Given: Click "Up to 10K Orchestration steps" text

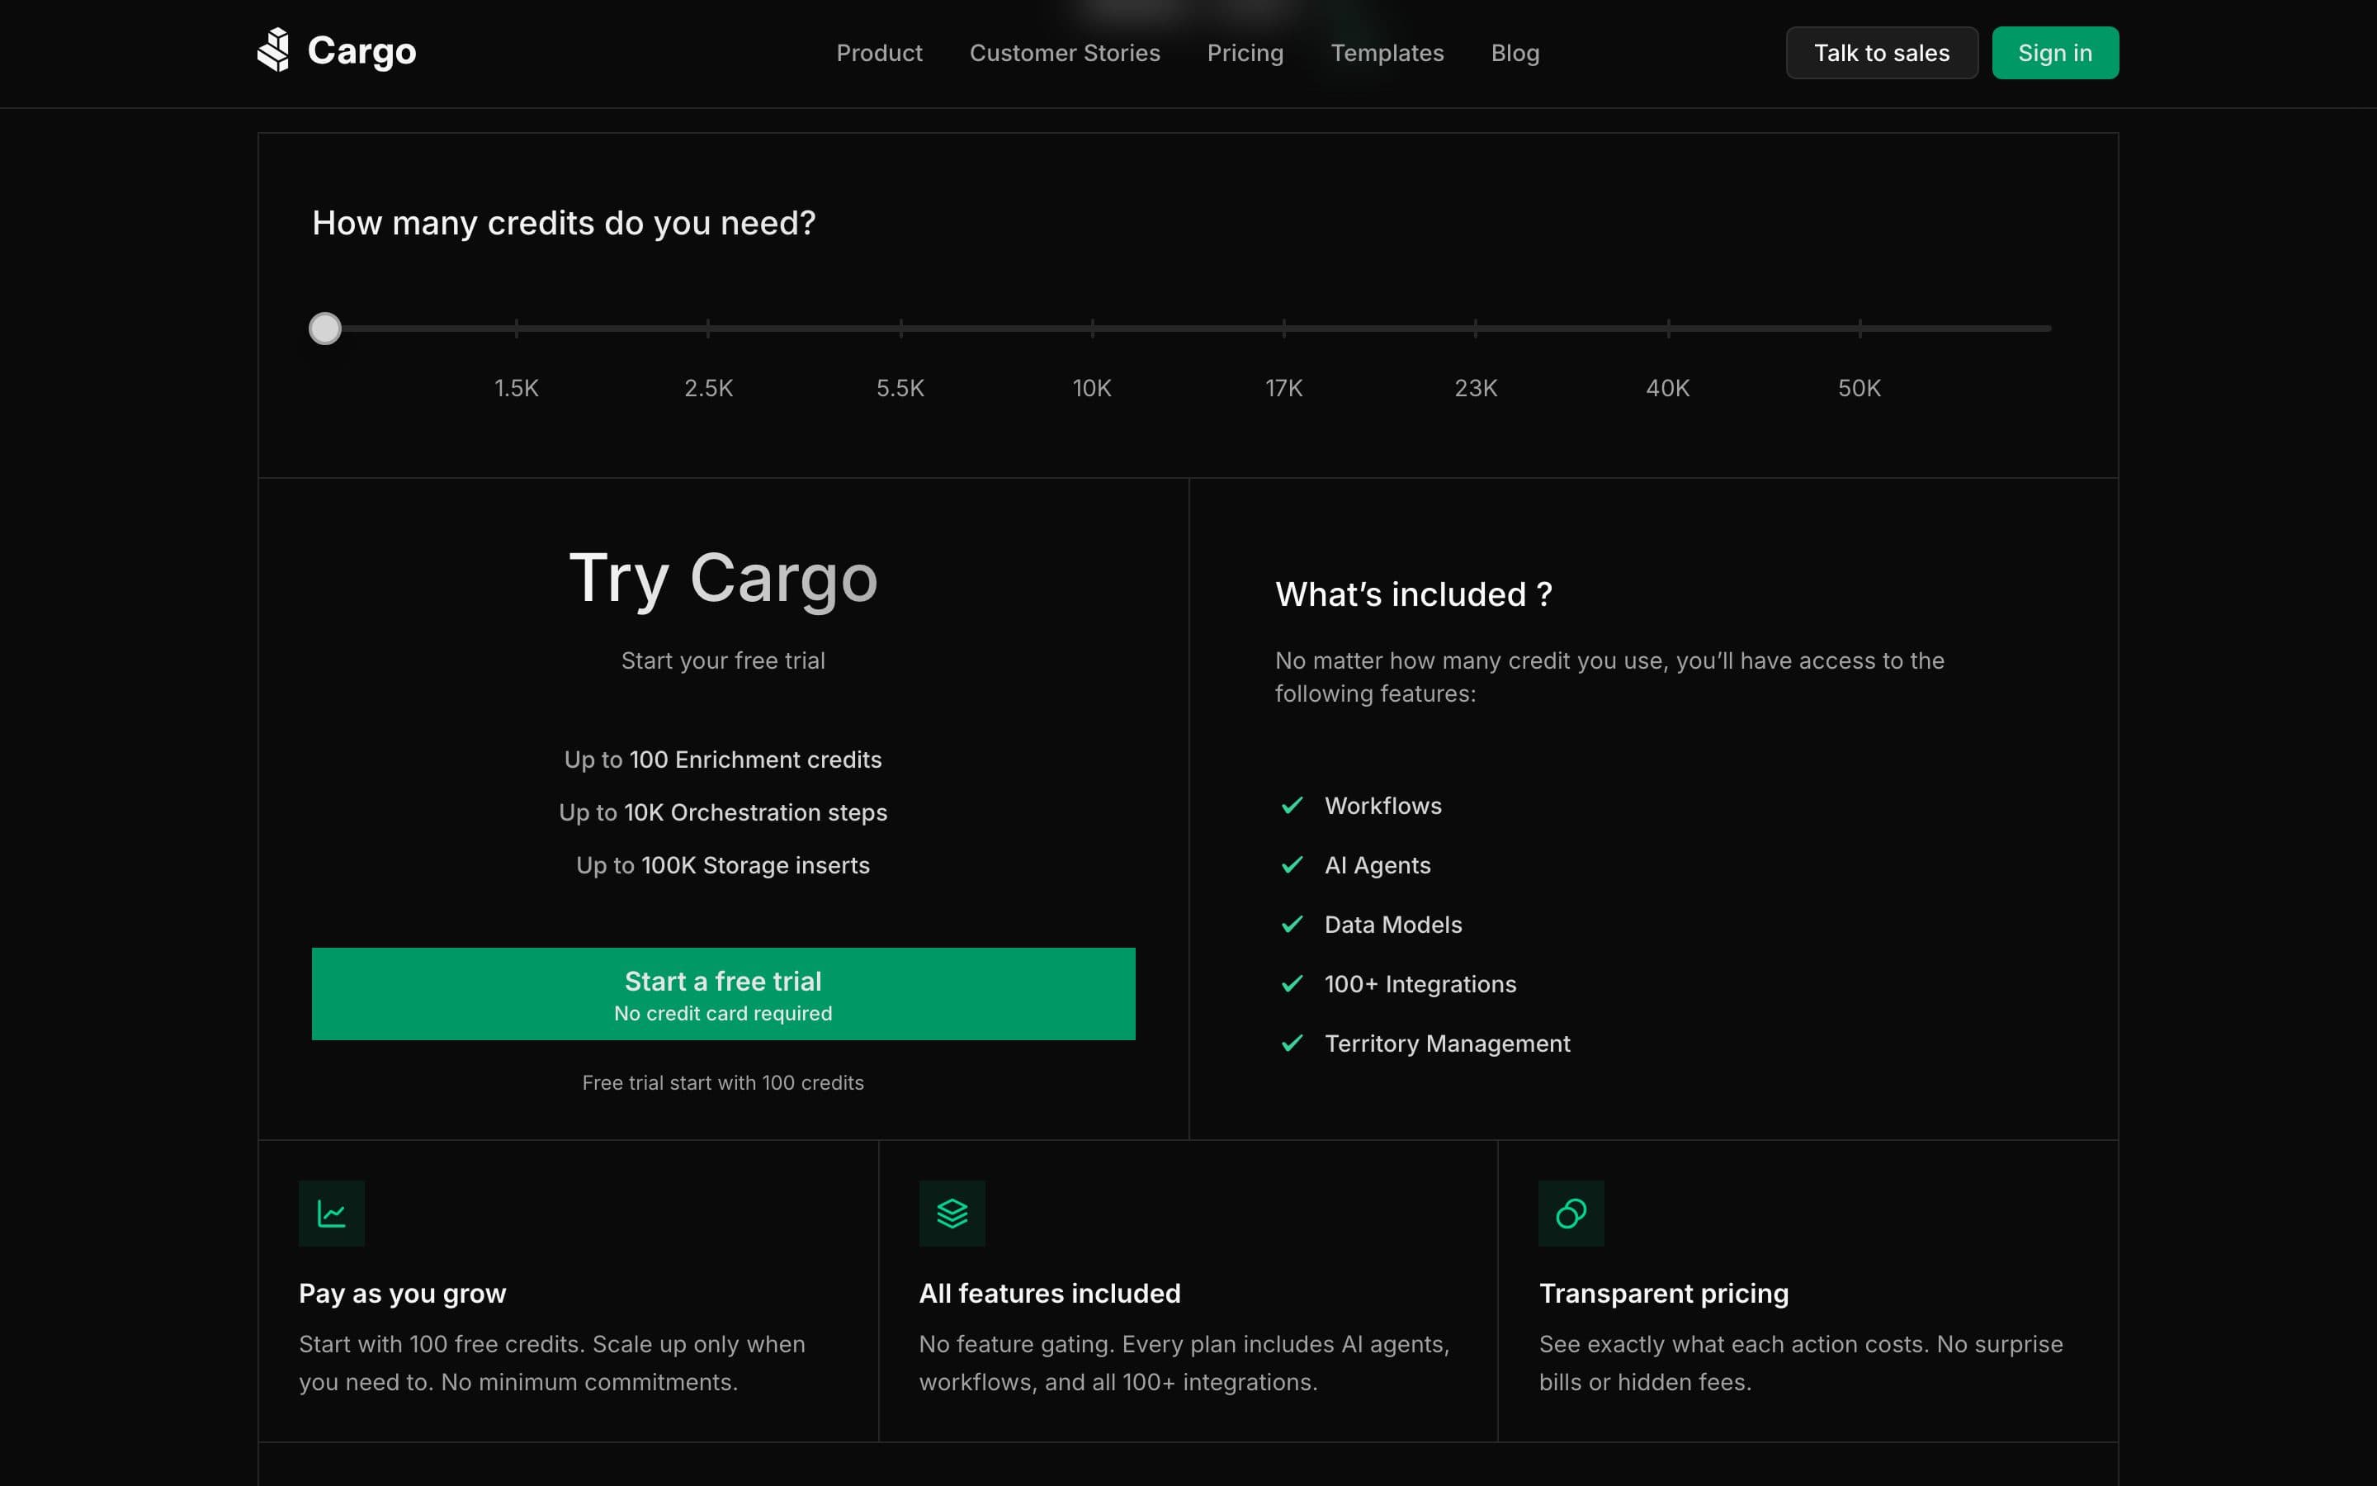Looking at the screenshot, I should tap(723, 813).
